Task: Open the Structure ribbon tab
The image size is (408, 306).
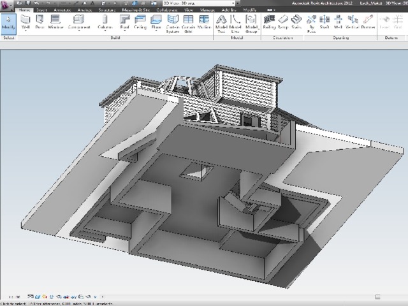Action: coord(107,11)
